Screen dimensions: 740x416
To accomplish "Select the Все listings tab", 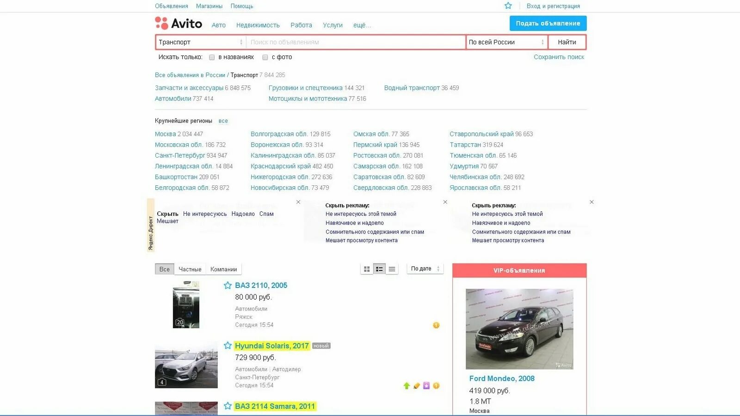I will [165, 269].
